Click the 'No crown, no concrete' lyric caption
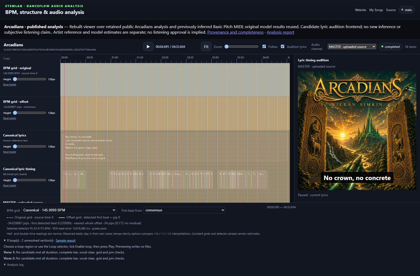The image size is (420, 276). point(357,178)
